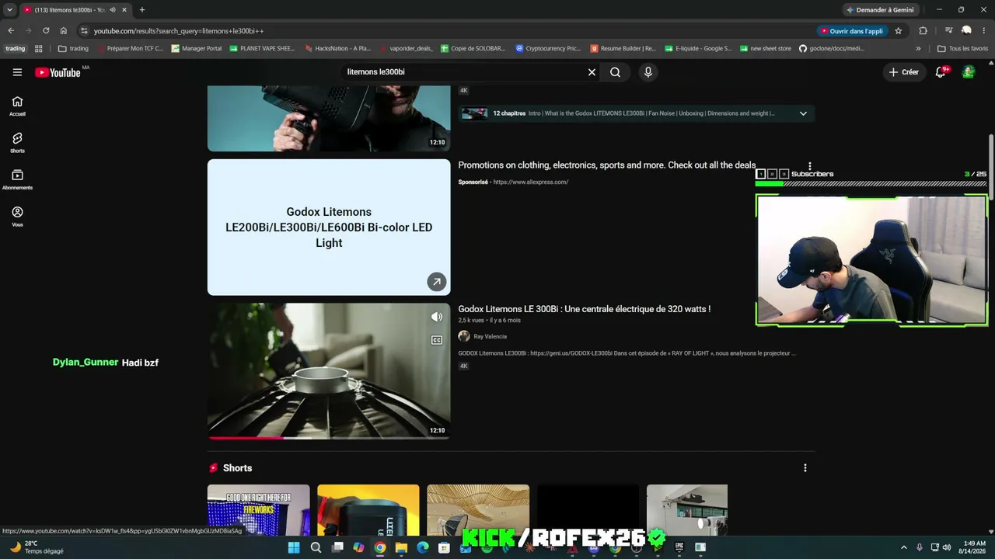Image resolution: width=995 pixels, height=559 pixels.
Task: Open the Tous les favoris folder
Action: pyautogui.click(x=962, y=48)
